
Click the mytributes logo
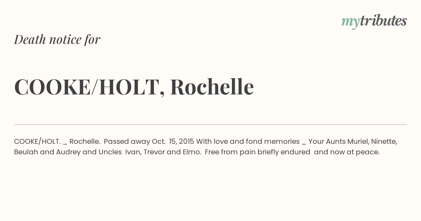point(374,21)
